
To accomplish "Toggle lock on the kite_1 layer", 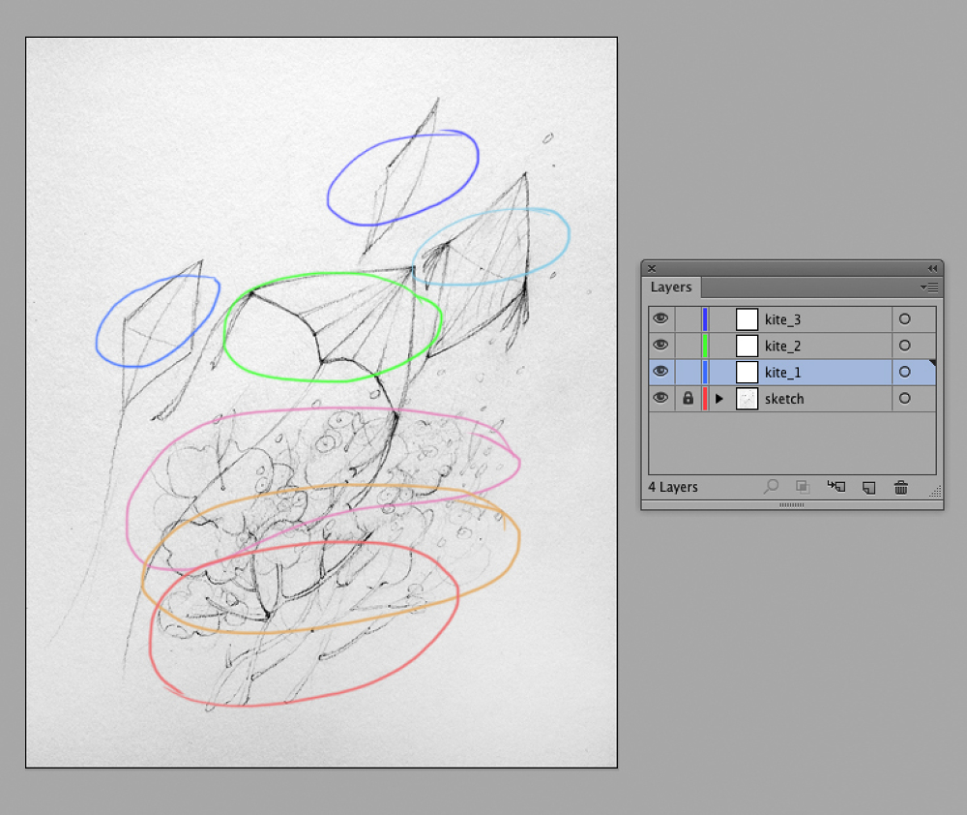I will click(689, 373).
